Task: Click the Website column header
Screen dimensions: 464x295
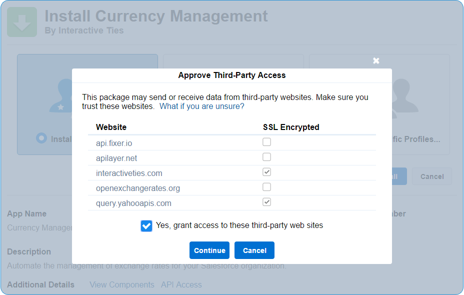Action: (x=111, y=127)
